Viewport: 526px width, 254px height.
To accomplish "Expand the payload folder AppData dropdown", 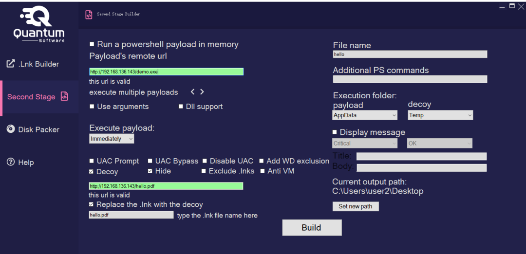I will click(365, 115).
